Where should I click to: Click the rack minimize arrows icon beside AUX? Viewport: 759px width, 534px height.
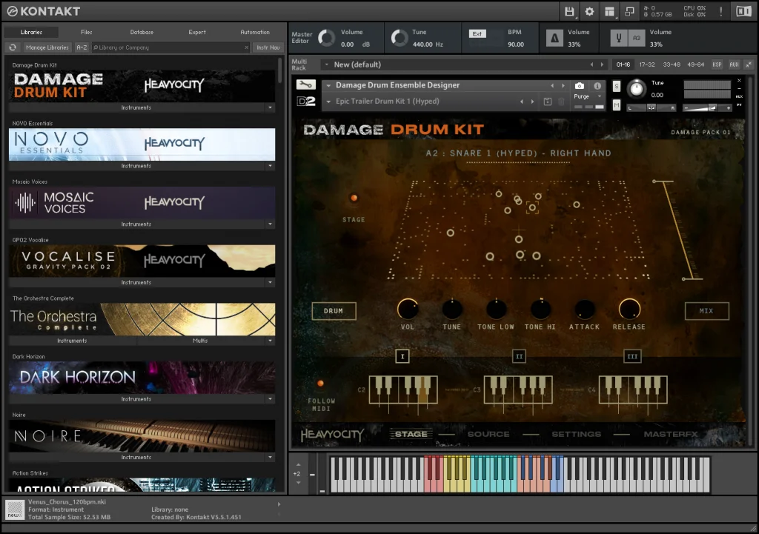(x=749, y=64)
